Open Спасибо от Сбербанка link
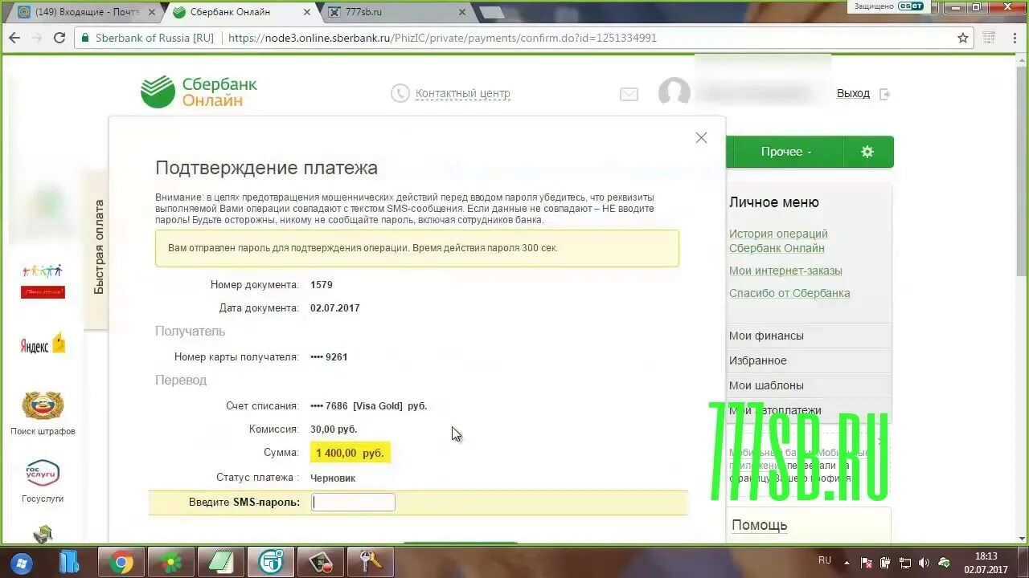 click(x=789, y=293)
